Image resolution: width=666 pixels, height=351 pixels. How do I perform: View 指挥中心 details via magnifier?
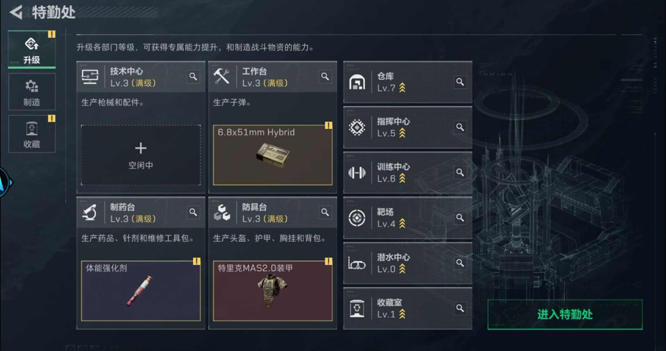click(460, 127)
